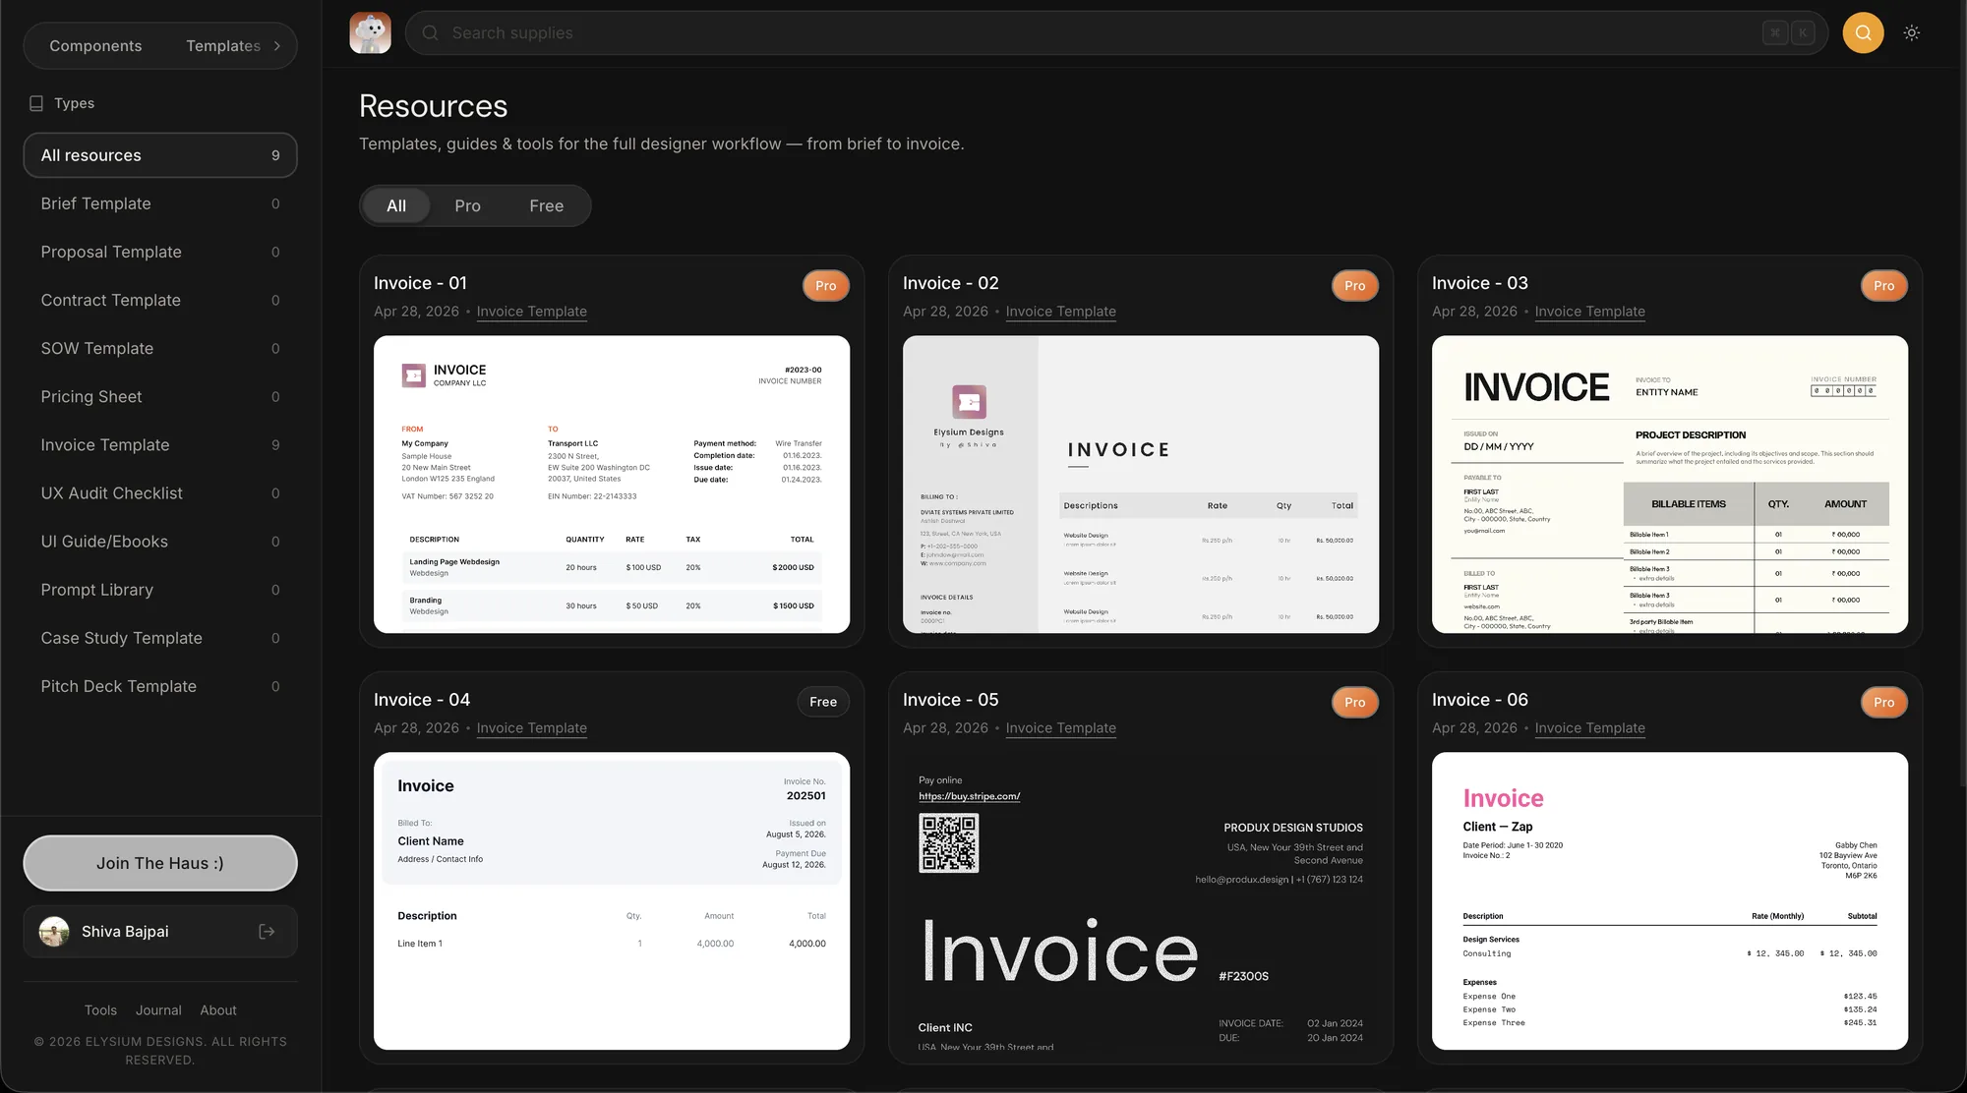
Task: Select Pricing Sheet category
Action: 160,396
